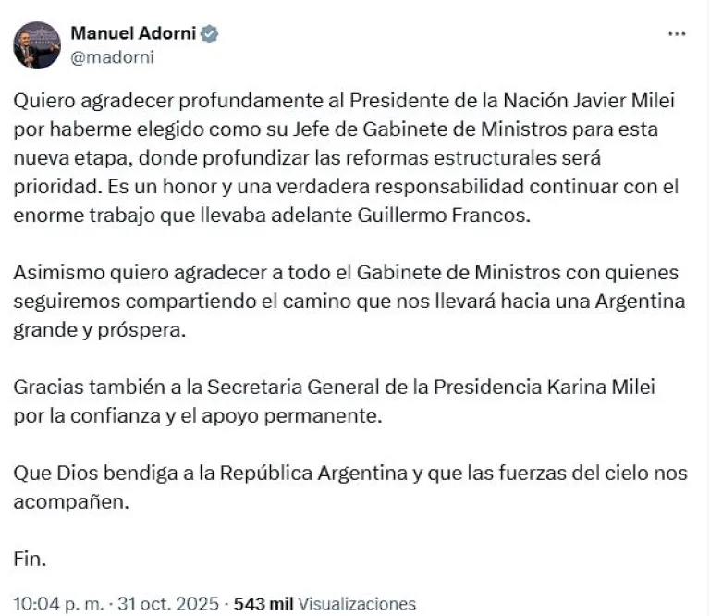Open the @madorni handle link

(112, 56)
